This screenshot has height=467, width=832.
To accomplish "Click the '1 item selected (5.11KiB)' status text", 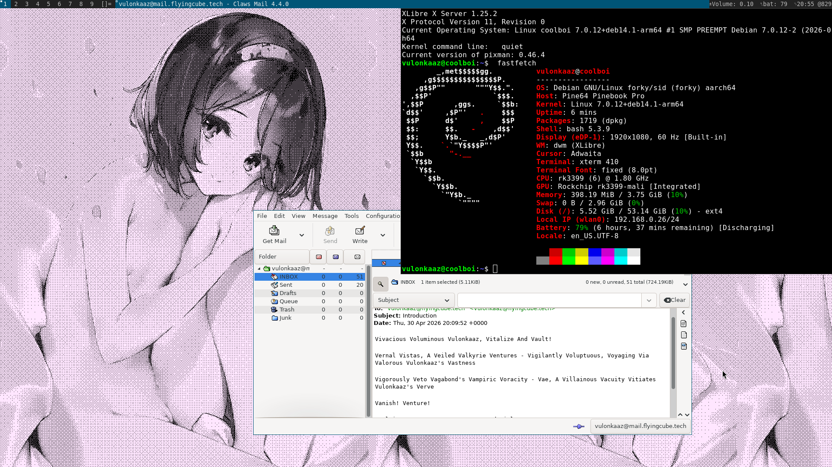I will pyautogui.click(x=450, y=282).
